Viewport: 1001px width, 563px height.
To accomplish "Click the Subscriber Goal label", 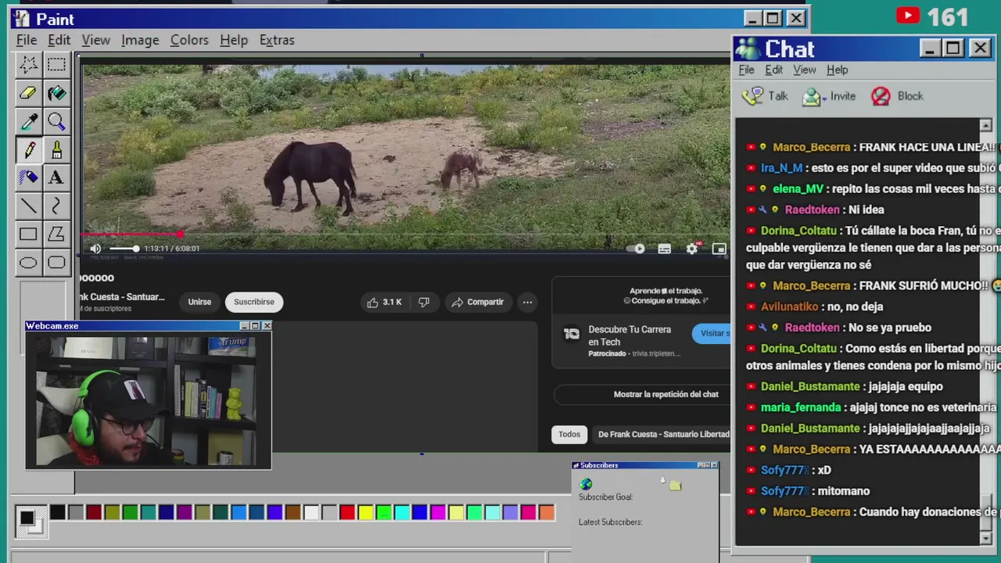I will (x=605, y=497).
